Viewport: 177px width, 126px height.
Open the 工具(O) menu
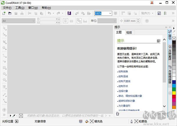20,7
